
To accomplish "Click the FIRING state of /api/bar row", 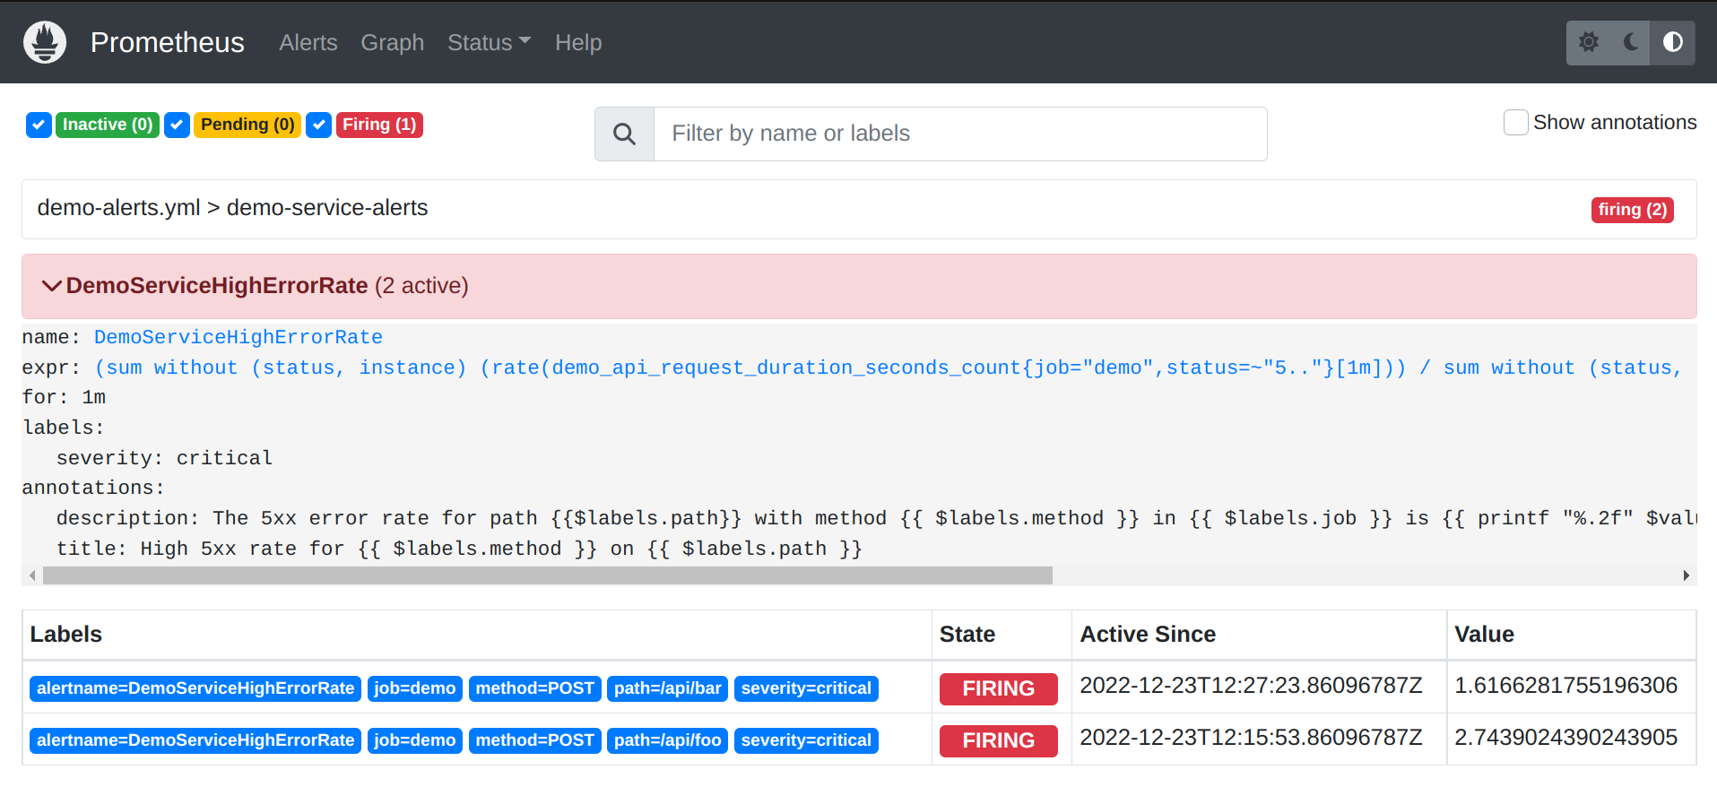I will coord(999,688).
